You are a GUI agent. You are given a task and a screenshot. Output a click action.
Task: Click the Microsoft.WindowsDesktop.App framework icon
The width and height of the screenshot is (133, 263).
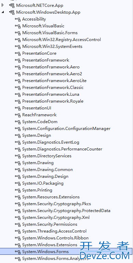click(x=12, y=12)
